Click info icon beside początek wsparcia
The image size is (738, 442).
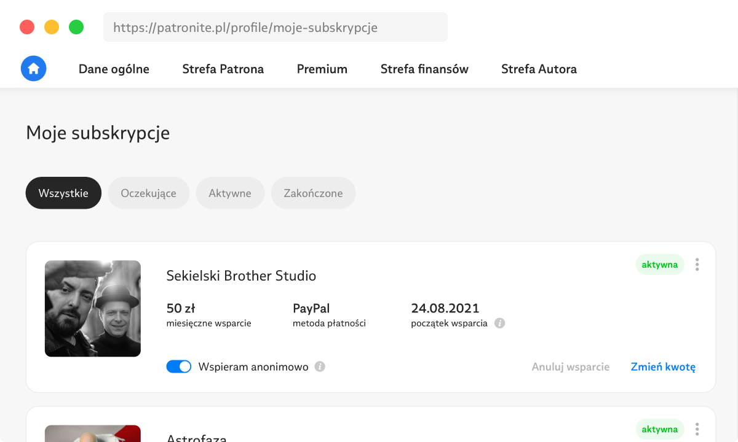[x=500, y=323]
